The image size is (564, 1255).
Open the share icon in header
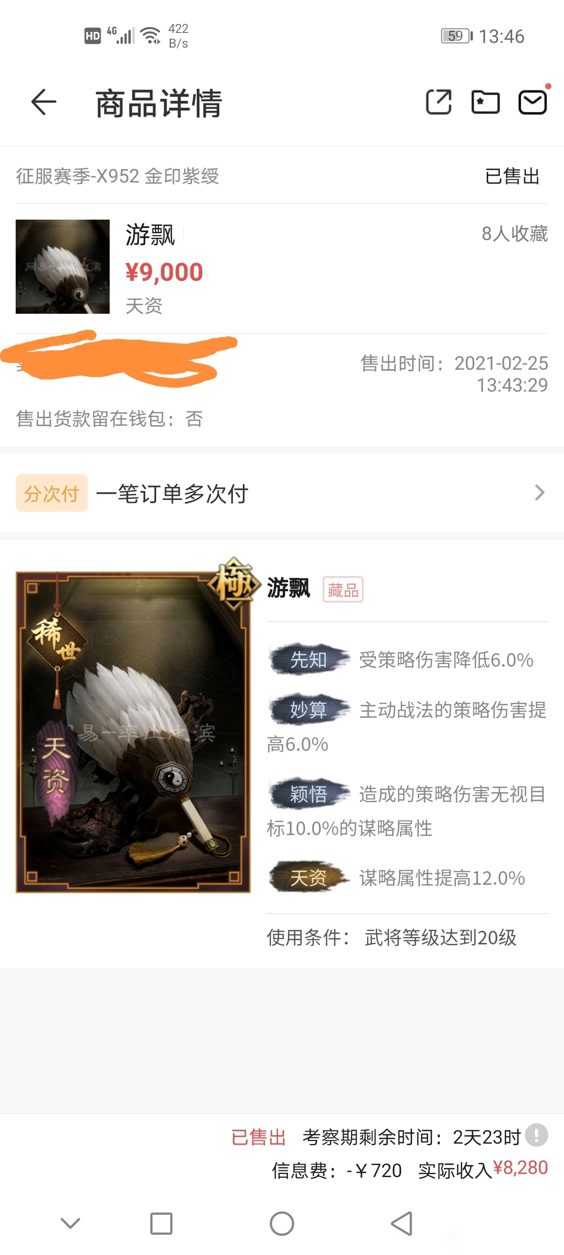coord(439,102)
